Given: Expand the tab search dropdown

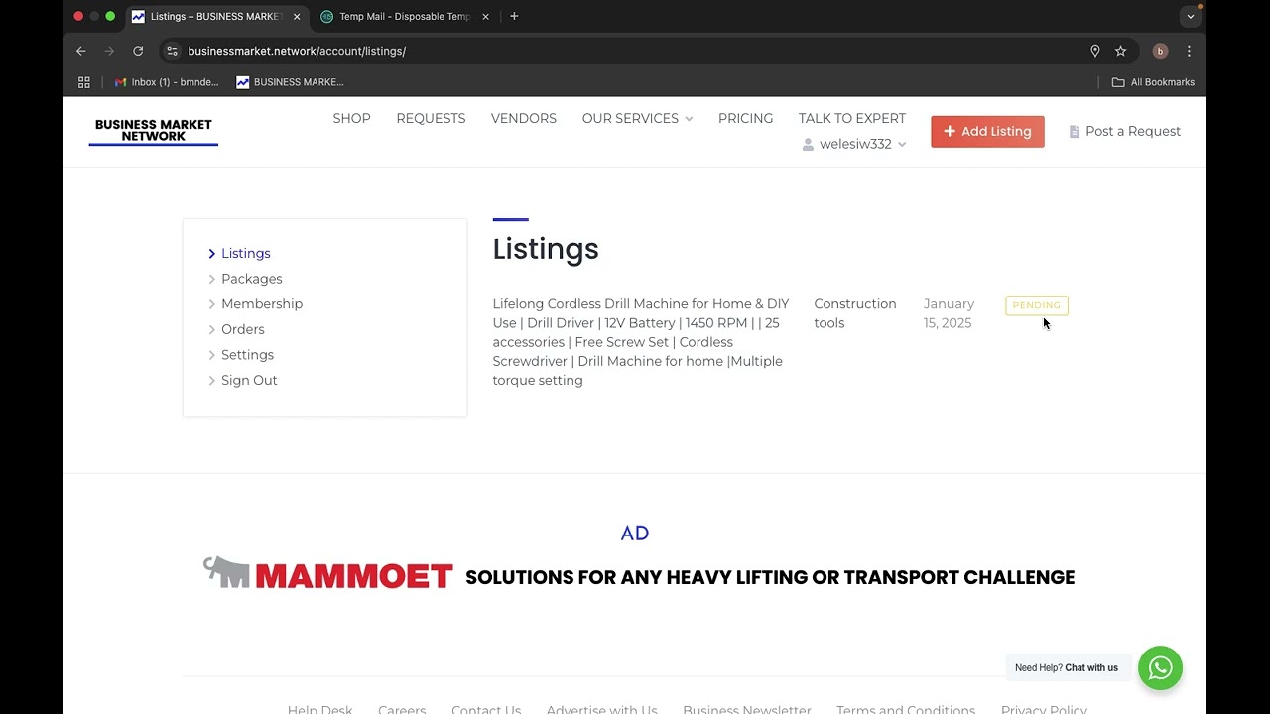Looking at the screenshot, I should tap(1191, 16).
